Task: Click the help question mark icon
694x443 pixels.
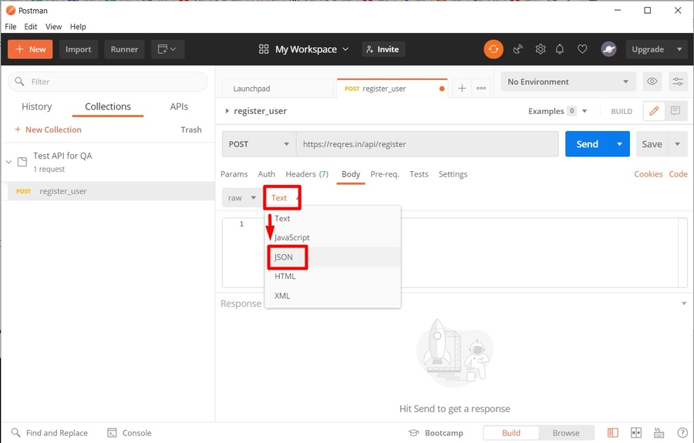Action: 682,433
